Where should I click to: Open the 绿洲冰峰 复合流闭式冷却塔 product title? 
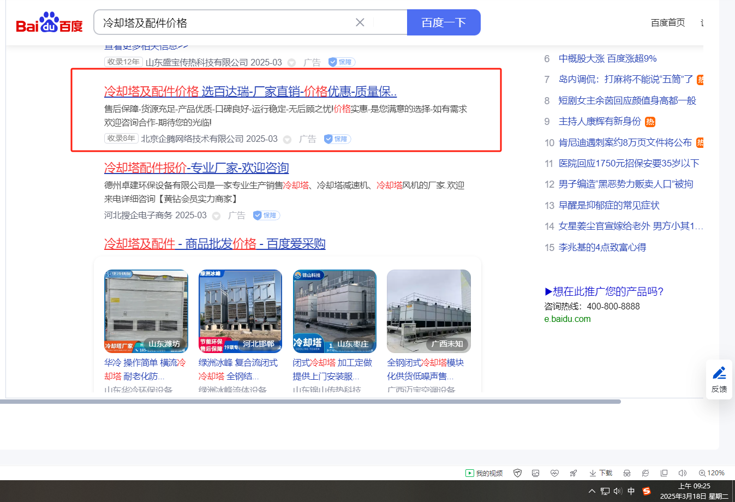click(238, 369)
